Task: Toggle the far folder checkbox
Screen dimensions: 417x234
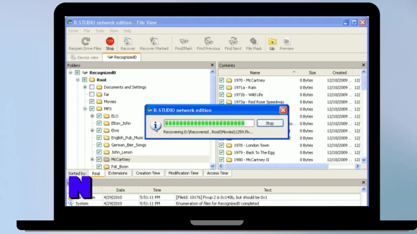Action: tap(92, 94)
